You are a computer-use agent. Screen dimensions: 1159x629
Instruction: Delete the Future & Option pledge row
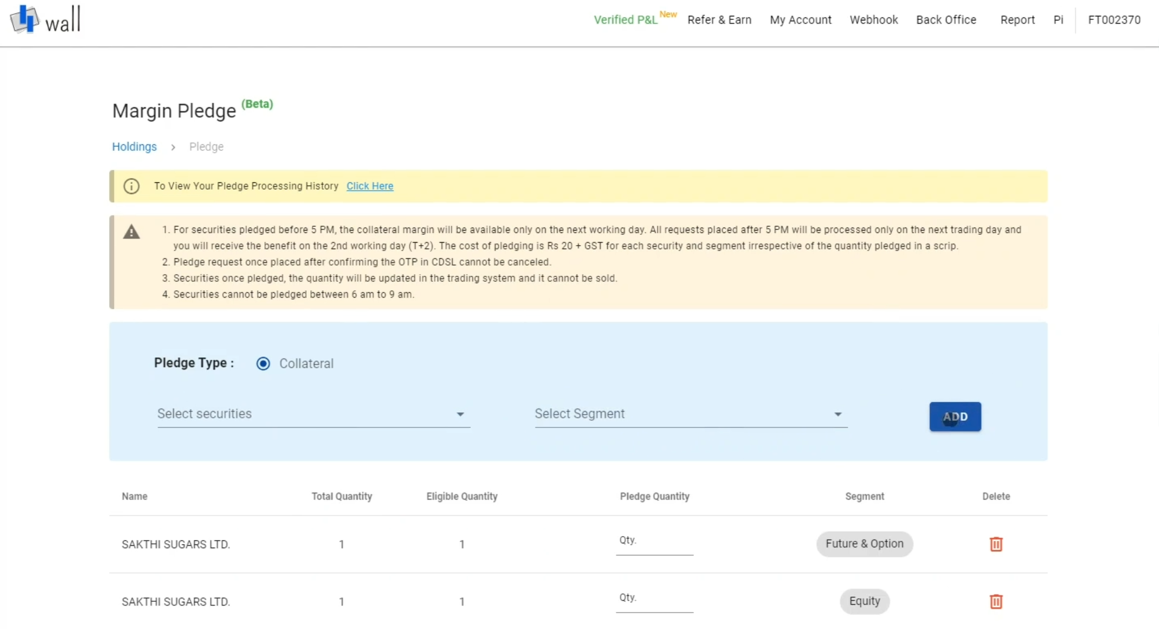(996, 544)
